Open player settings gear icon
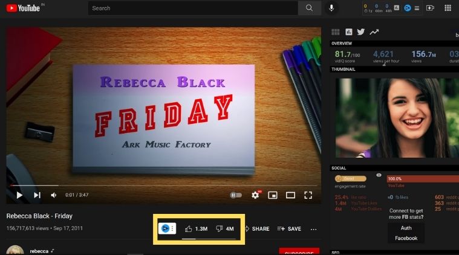This screenshot has width=459, height=255. click(x=255, y=195)
